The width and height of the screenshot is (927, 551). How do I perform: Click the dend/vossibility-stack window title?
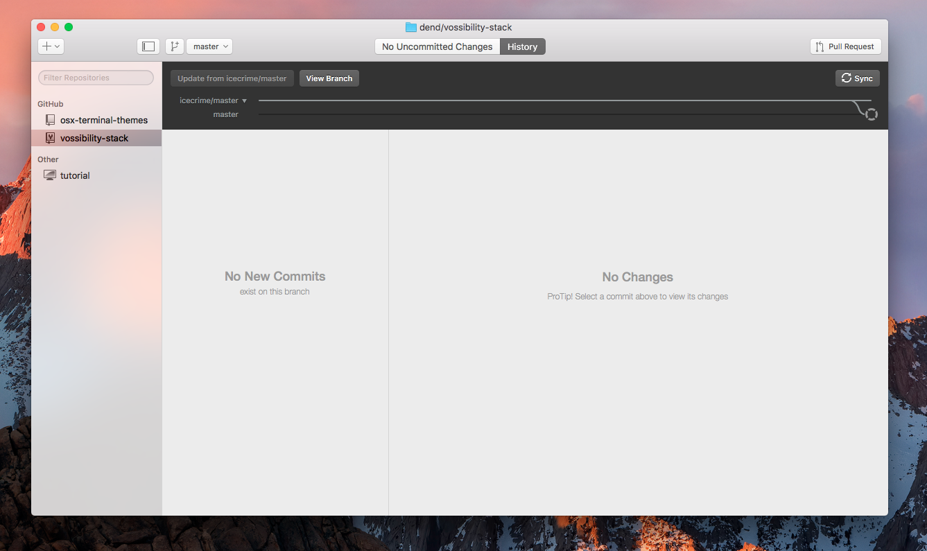click(x=466, y=27)
